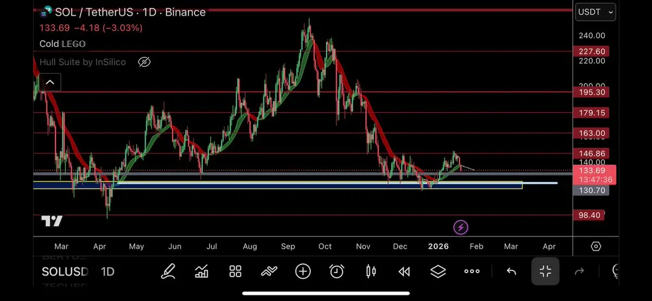The width and height of the screenshot is (652, 301).
Task: Click the 179.15 price level label
Action: tap(592, 113)
